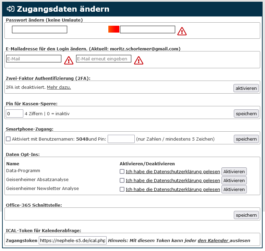Tick Geisenheimer Absatzanalyse privacy checkbox
Viewport: 265px width, 251px height.
click(x=122, y=180)
